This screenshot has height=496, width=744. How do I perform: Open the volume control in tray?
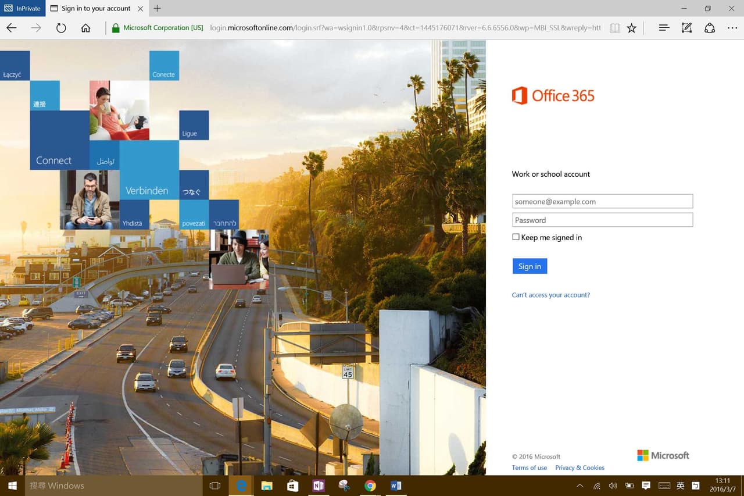pyautogui.click(x=613, y=486)
